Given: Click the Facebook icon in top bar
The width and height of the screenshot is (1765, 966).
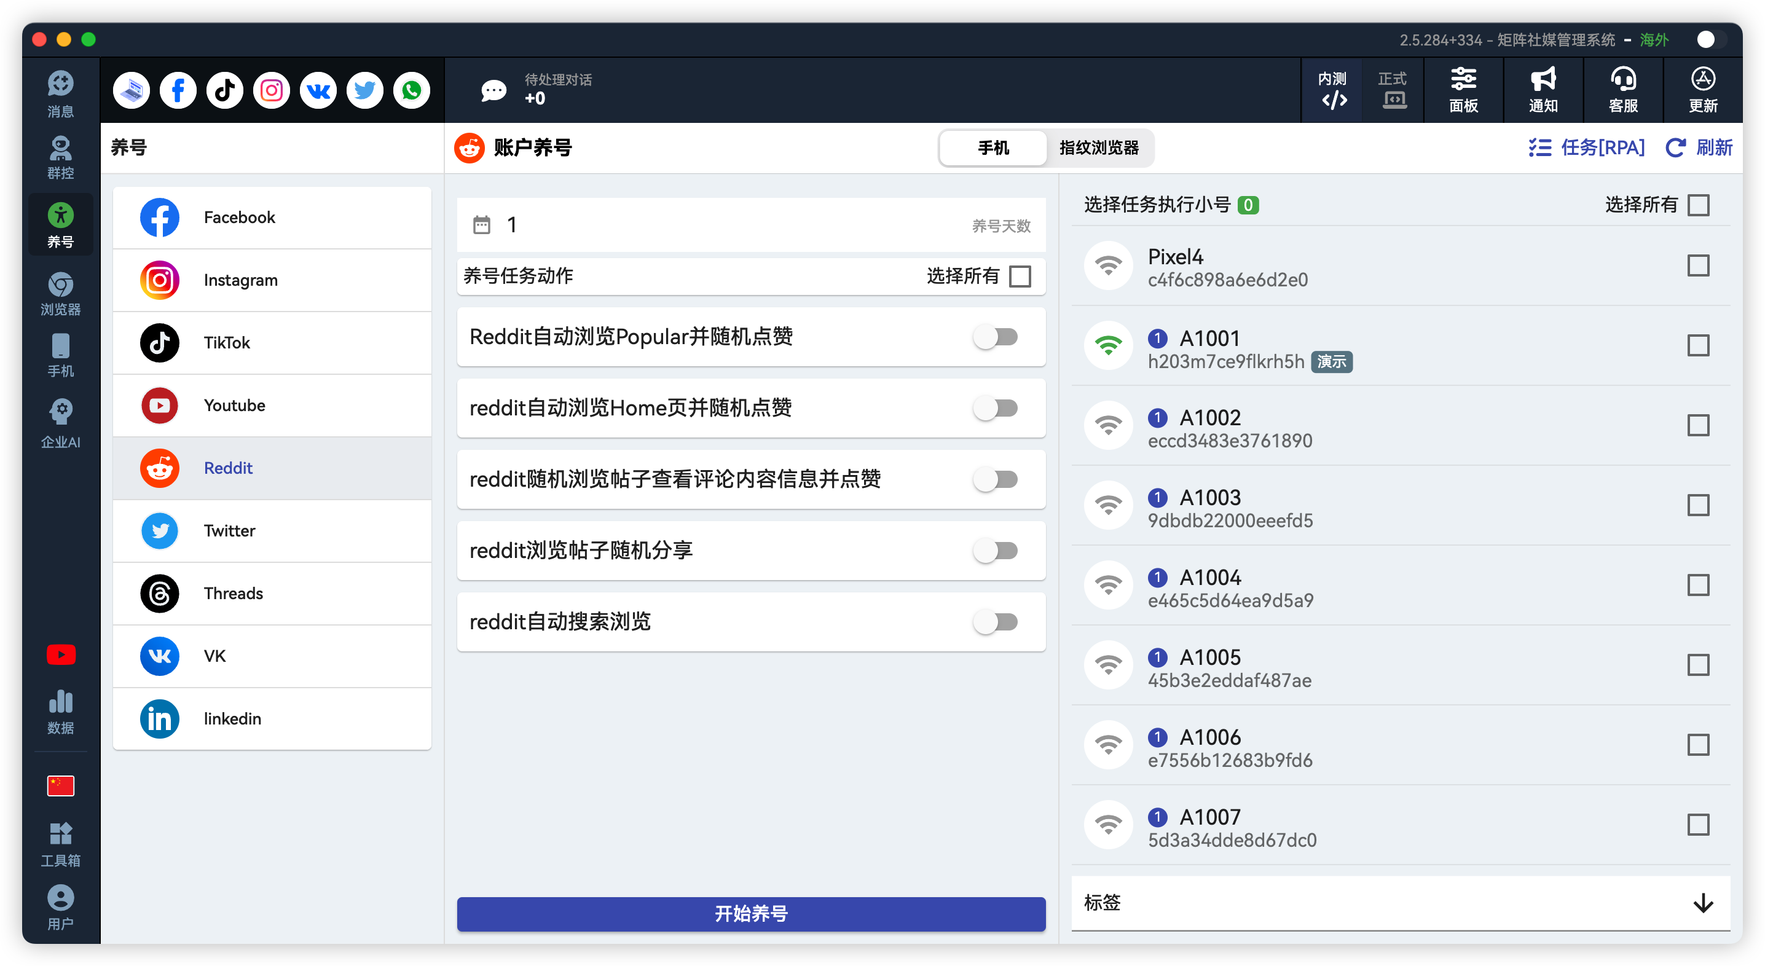Looking at the screenshot, I should 178,90.
